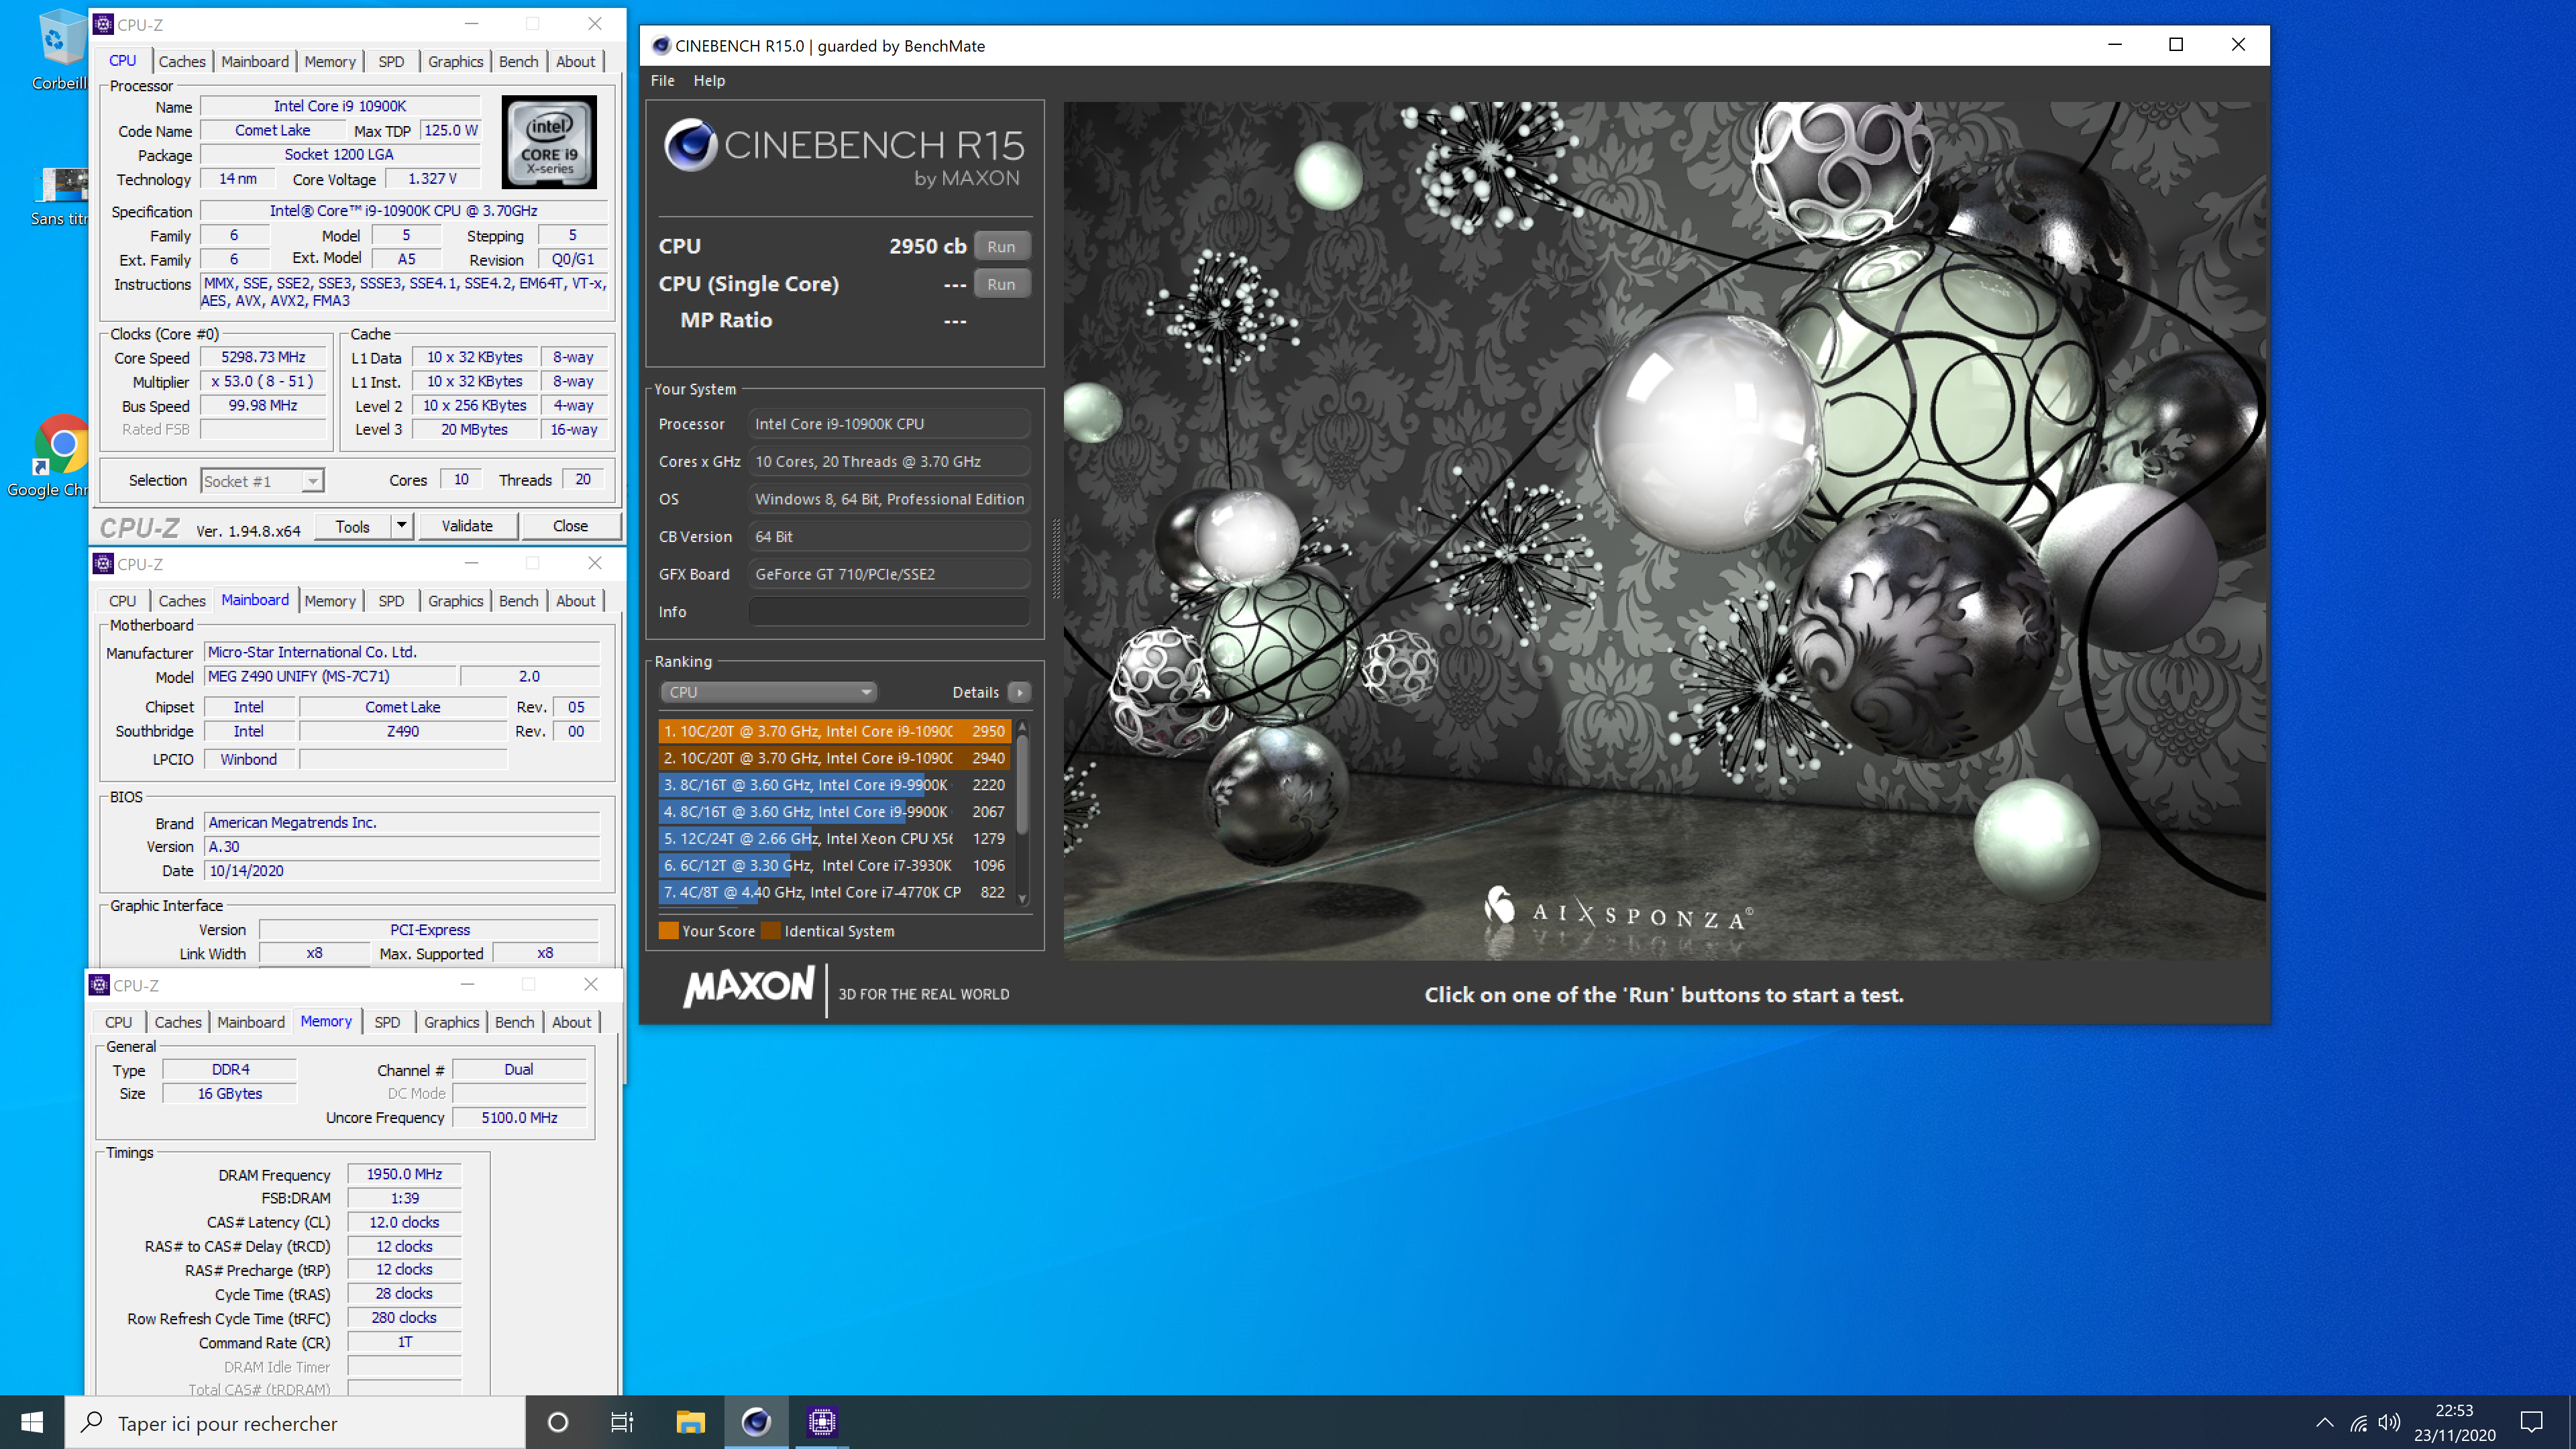The width and height of the screenshot is (2576, 1449).
Task: Open the File menu in Cinebench
Action: 662,81
